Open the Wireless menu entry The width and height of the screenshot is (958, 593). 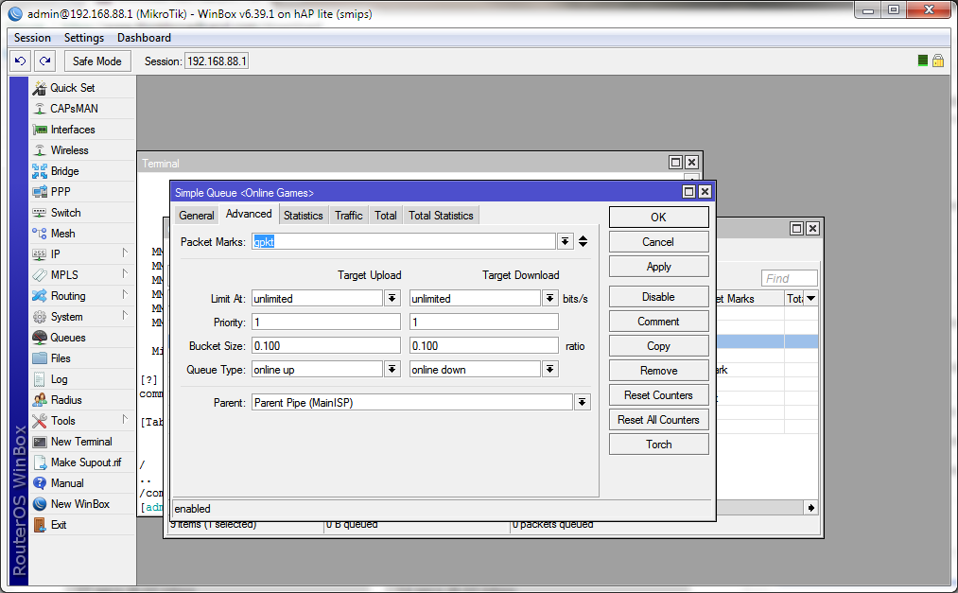69,150
